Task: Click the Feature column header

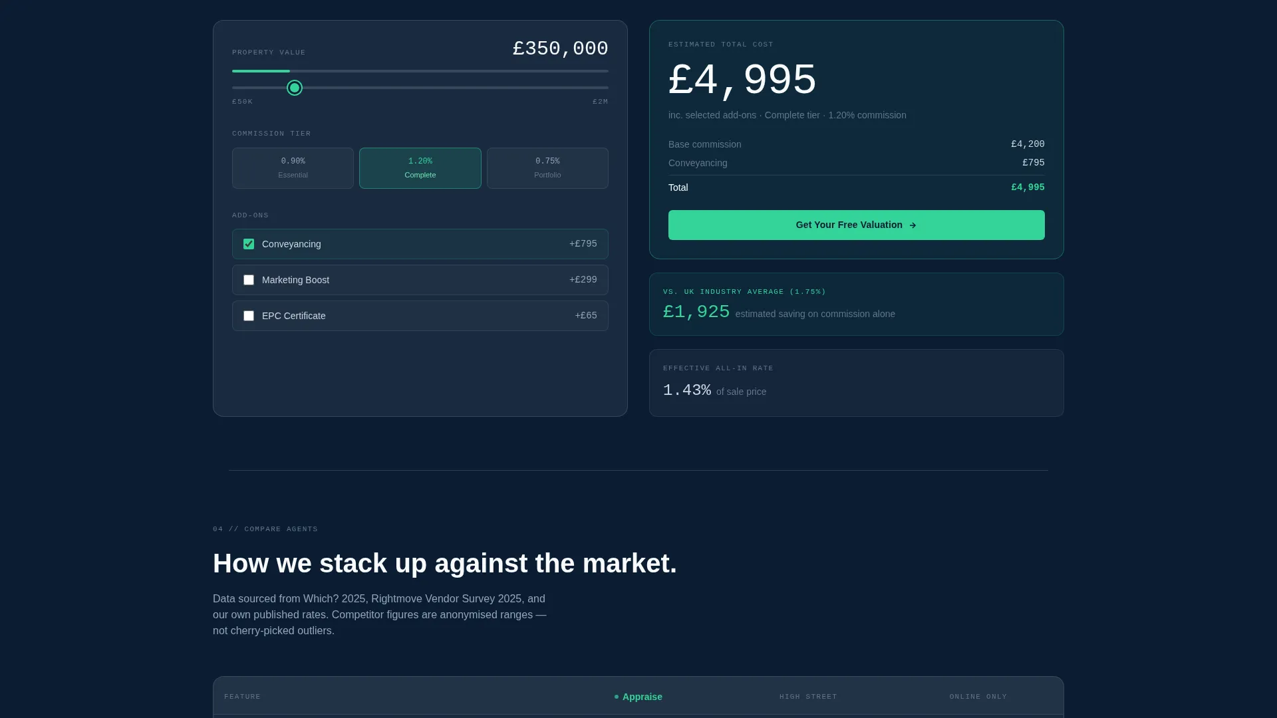Action: (x=243, y=697)
